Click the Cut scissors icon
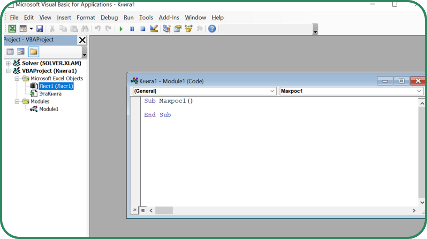Screen dimensions: 427x239 point(52,29)
